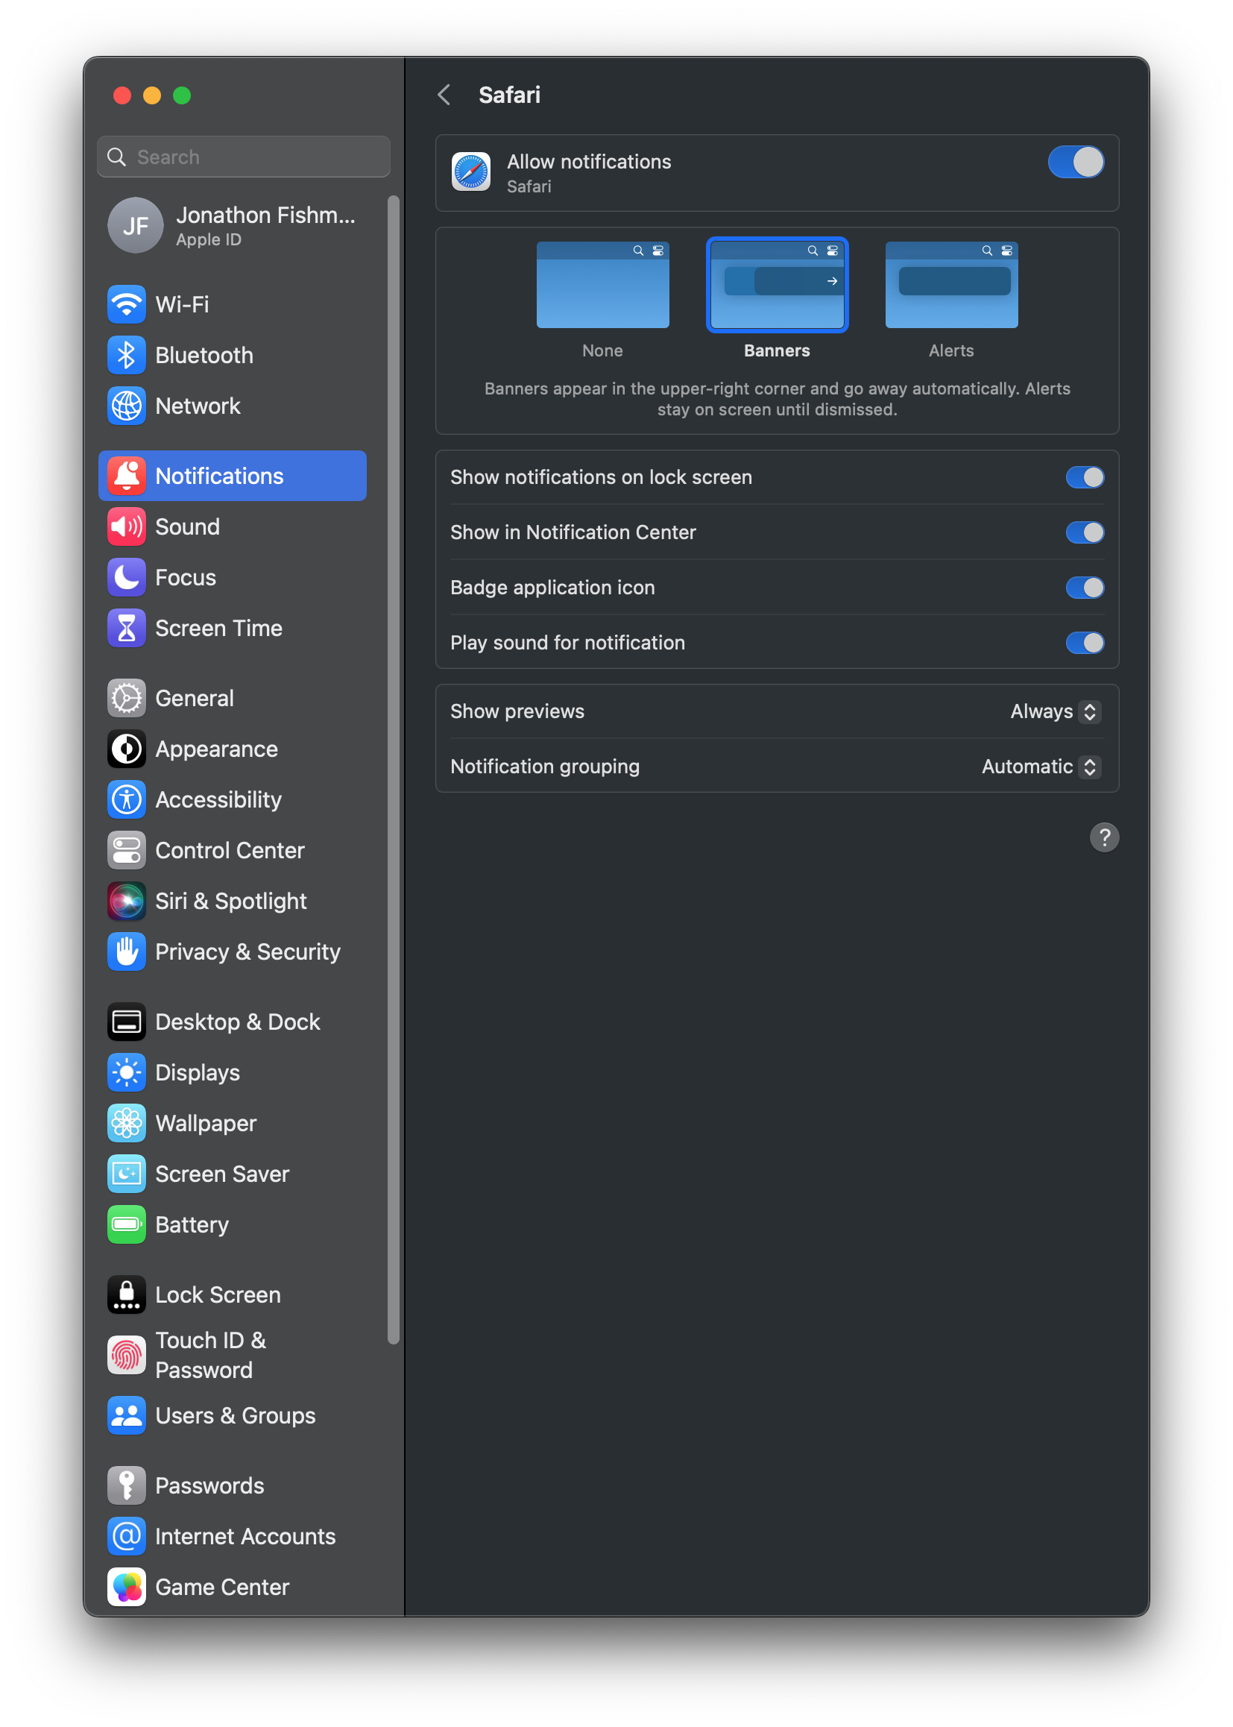Open Users & Groups icon
The width and height of the screenshot is (1233, 1727).
[x=126, y=1417]
